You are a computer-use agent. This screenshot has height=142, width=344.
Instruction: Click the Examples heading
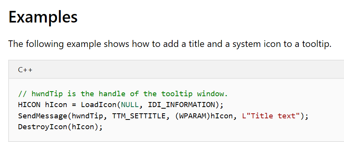point(43,17)
